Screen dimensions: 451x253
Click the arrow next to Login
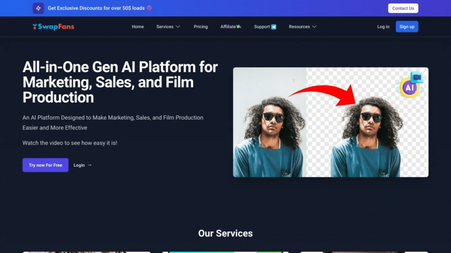point(90,165)
